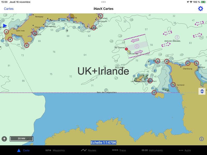Tap the 20 NM scale bar
The height and width of the screenshot is (155, 207).
pos(21,139)
